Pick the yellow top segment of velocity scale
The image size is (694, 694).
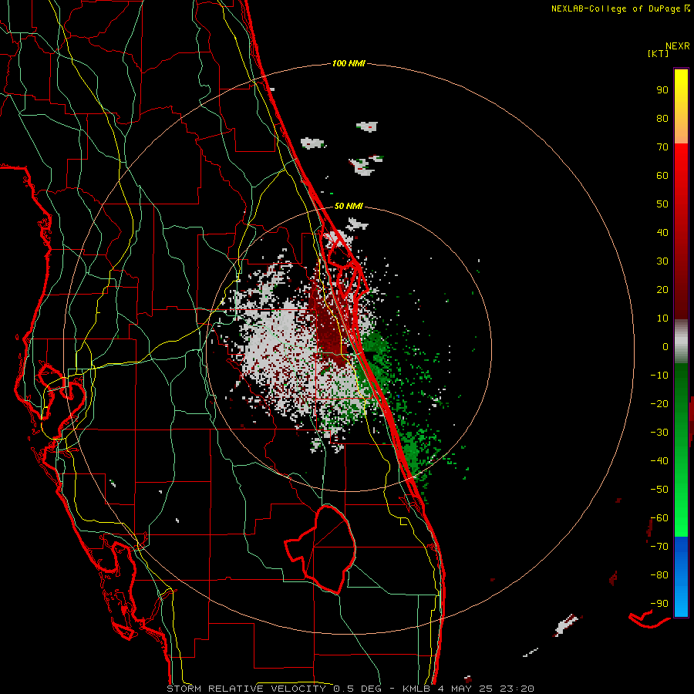(681, 106)
